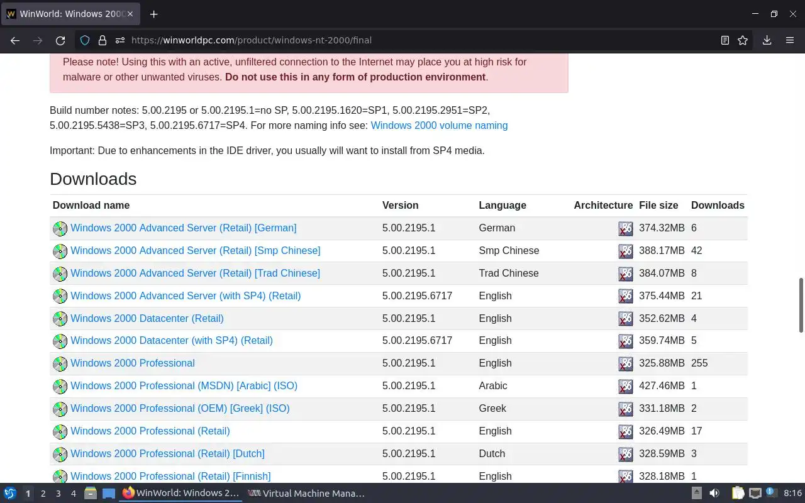The image size is (805, 503).
Task: Click the Language column header
Action: pos(502,205)
